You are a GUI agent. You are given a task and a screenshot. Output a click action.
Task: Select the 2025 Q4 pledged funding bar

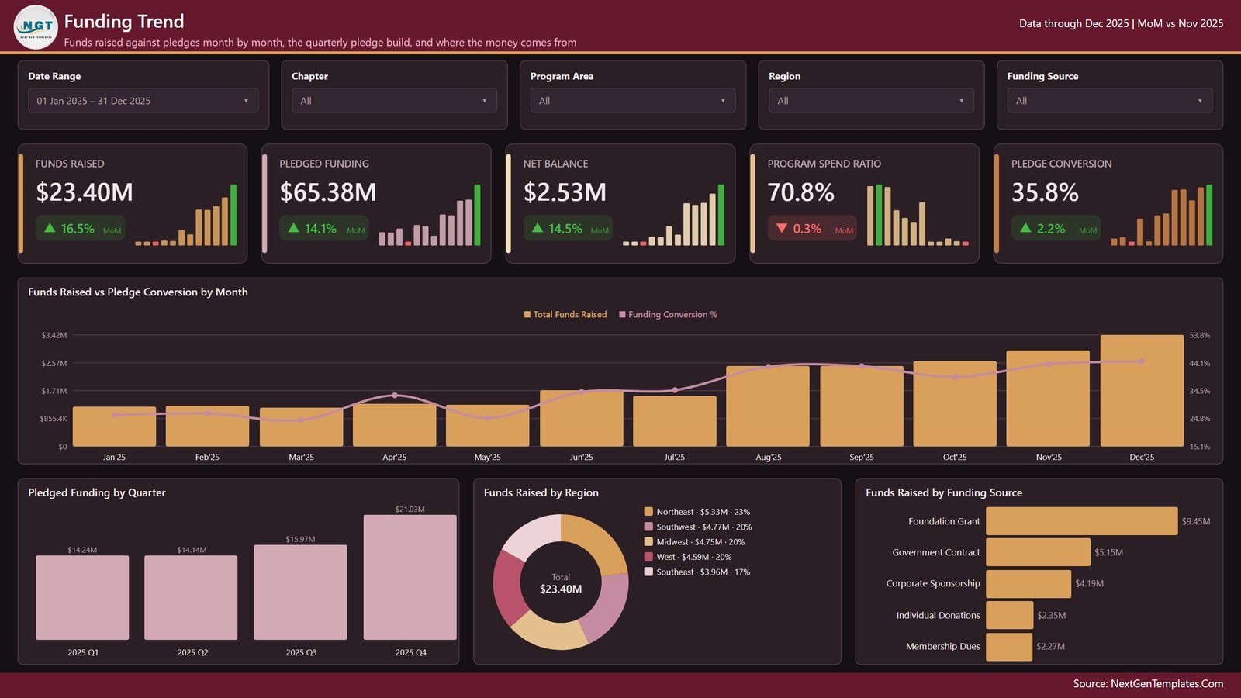coord(410,578)
